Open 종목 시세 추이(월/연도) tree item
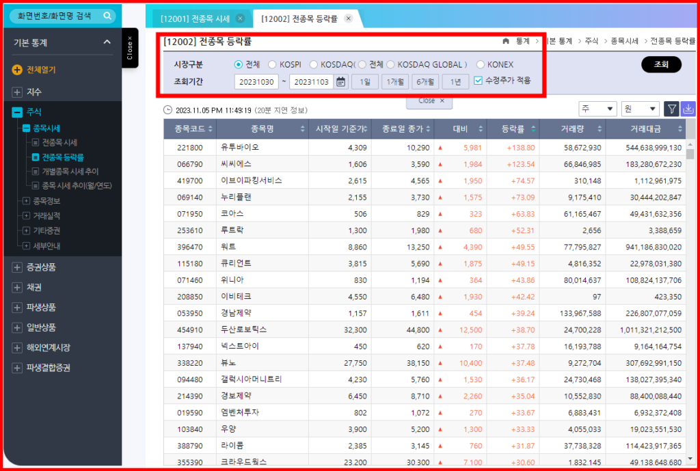 pos(77,185)
